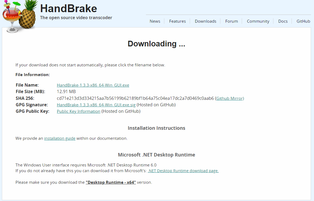Open the installation guide

click(x=60, y=138)
